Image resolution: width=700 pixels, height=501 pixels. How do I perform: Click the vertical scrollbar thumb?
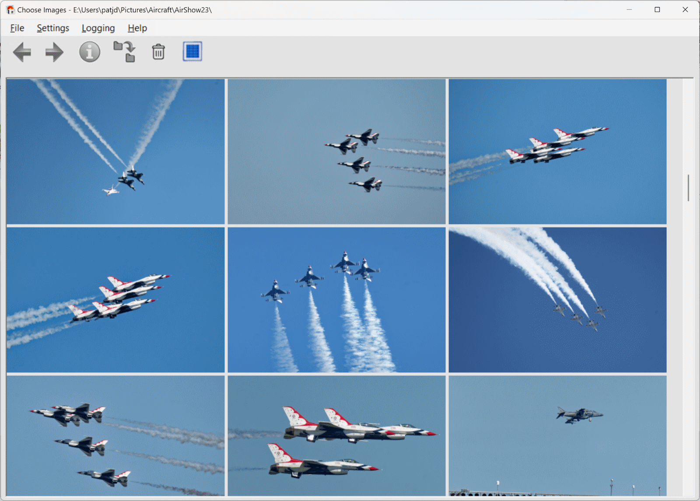[688, 188]
